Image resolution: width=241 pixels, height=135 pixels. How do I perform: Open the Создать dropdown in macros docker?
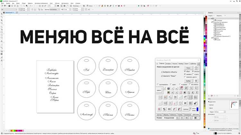[214, 16]
